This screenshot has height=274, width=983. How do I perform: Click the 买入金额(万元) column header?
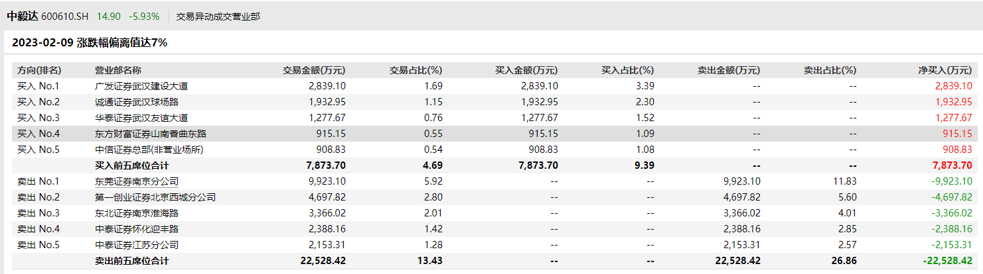pyautogui.click(x=526, y=70)
